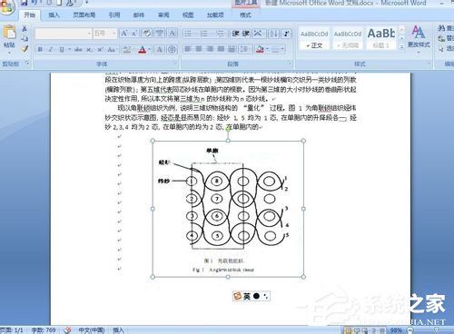Switch to the 格式 Format tab

245,15
